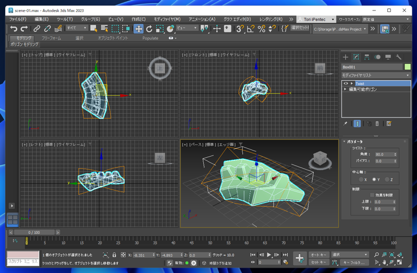Expand the Twist modifier sub-objects

tap(351, 84)
